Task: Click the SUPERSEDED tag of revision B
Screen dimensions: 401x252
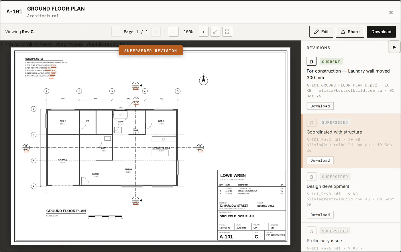Action: pos(335,177)
